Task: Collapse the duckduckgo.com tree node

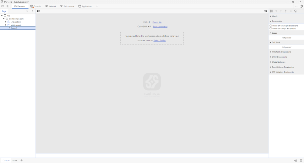Action: click(4, 19)
